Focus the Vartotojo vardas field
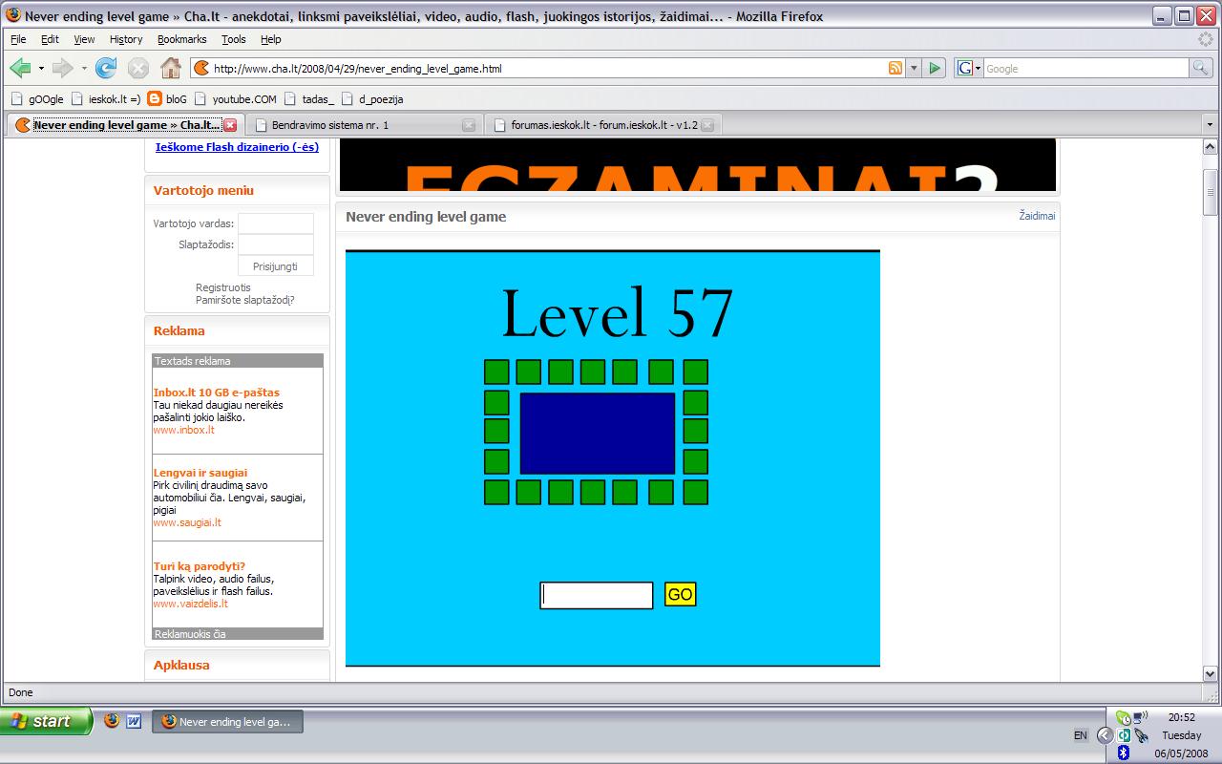1222x764 pixels. click(x=275, y=223)
